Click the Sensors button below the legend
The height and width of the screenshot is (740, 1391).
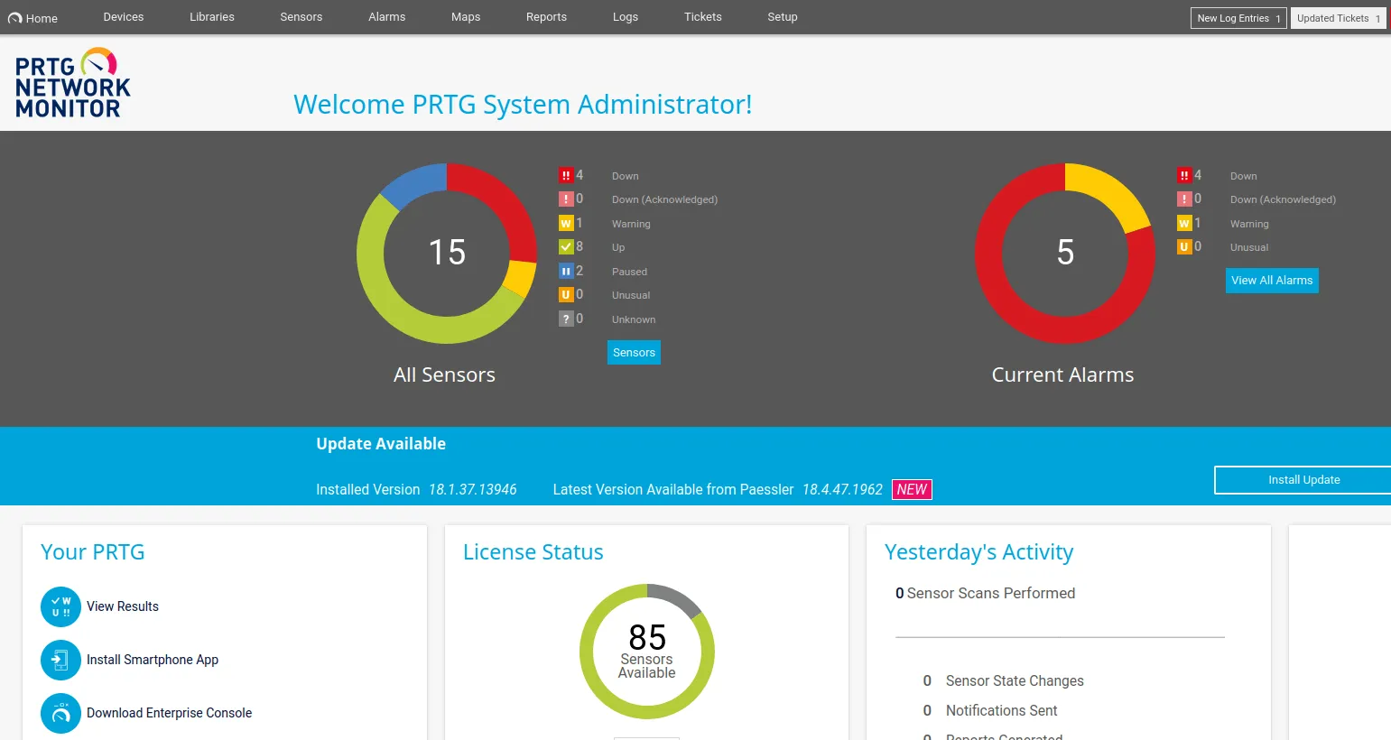click(x=634, y=352)
